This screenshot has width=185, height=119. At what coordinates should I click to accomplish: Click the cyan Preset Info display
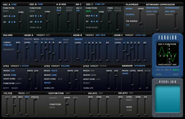pyautogui.click(x=168, y=99)
